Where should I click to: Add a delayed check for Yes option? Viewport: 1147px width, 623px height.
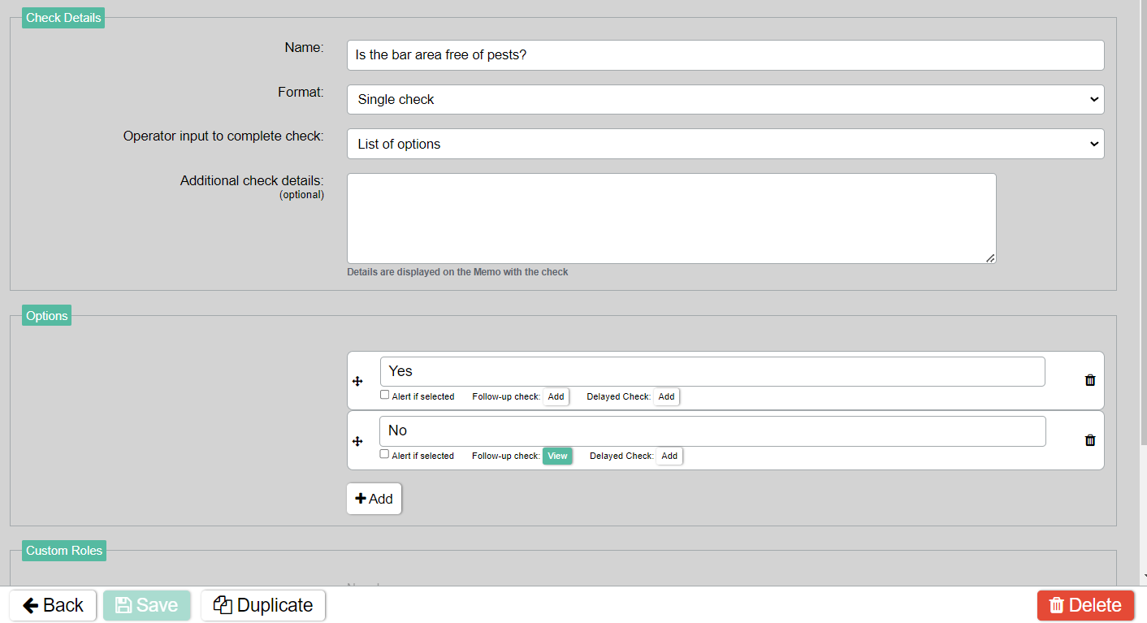[666, 397]
